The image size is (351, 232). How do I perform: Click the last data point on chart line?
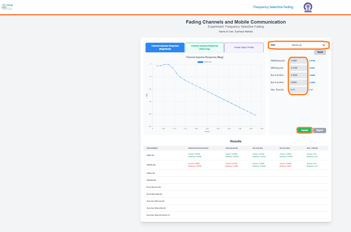pos(255,115)
